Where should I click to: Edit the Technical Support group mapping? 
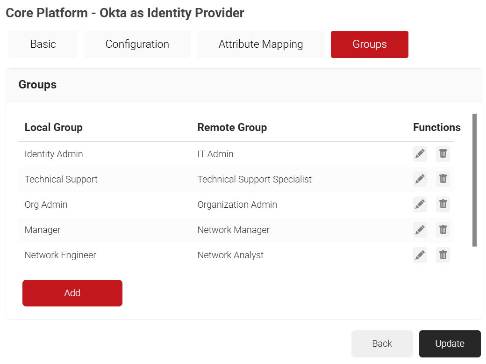pyautogui.click(x=420, y=179)
